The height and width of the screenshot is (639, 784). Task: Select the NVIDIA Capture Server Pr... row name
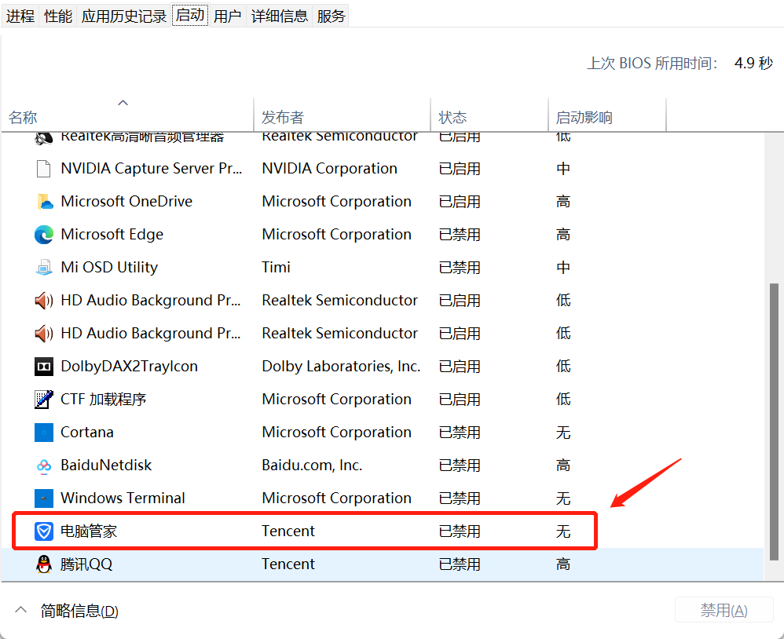click(x=152, y=169)
